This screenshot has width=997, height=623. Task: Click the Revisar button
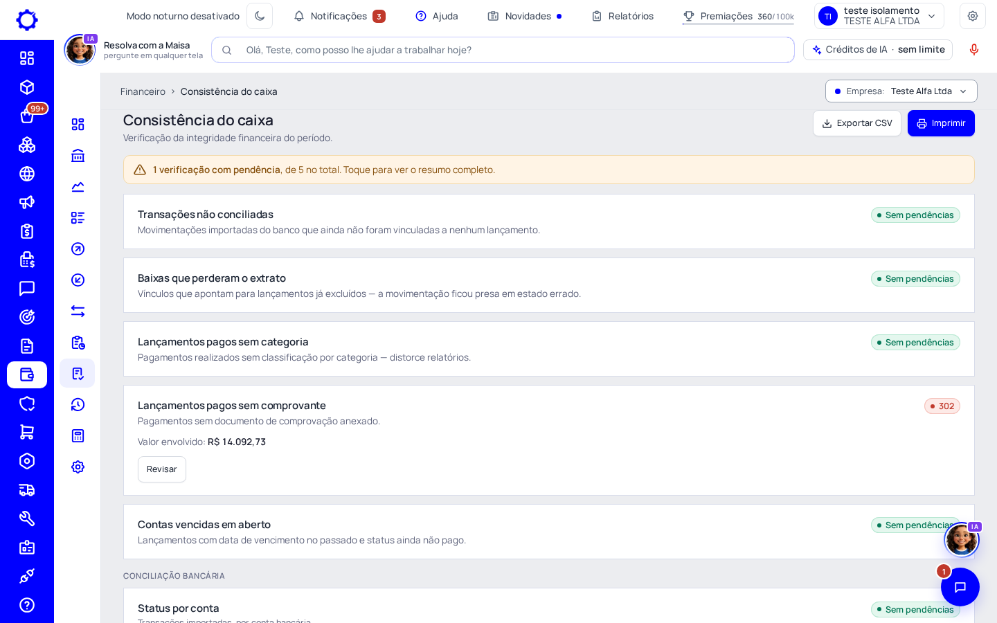point(162,469)
